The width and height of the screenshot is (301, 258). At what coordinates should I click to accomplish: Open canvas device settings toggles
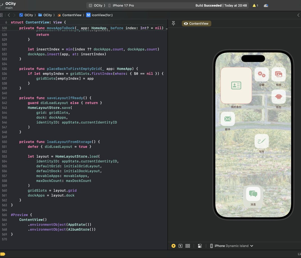point(200,246)
